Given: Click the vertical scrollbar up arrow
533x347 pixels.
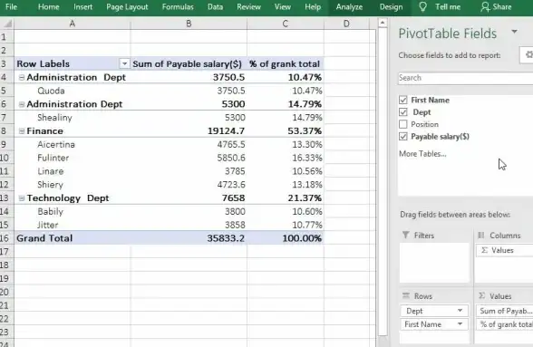Looking at the screenshot, I should pyautogui.click(x=383, y=24).
